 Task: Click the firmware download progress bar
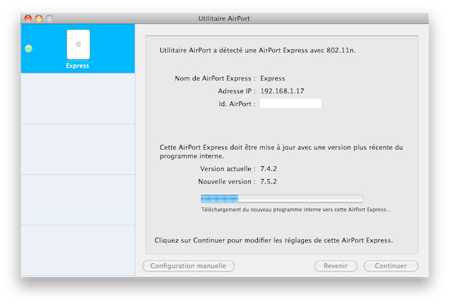point(282,198)
